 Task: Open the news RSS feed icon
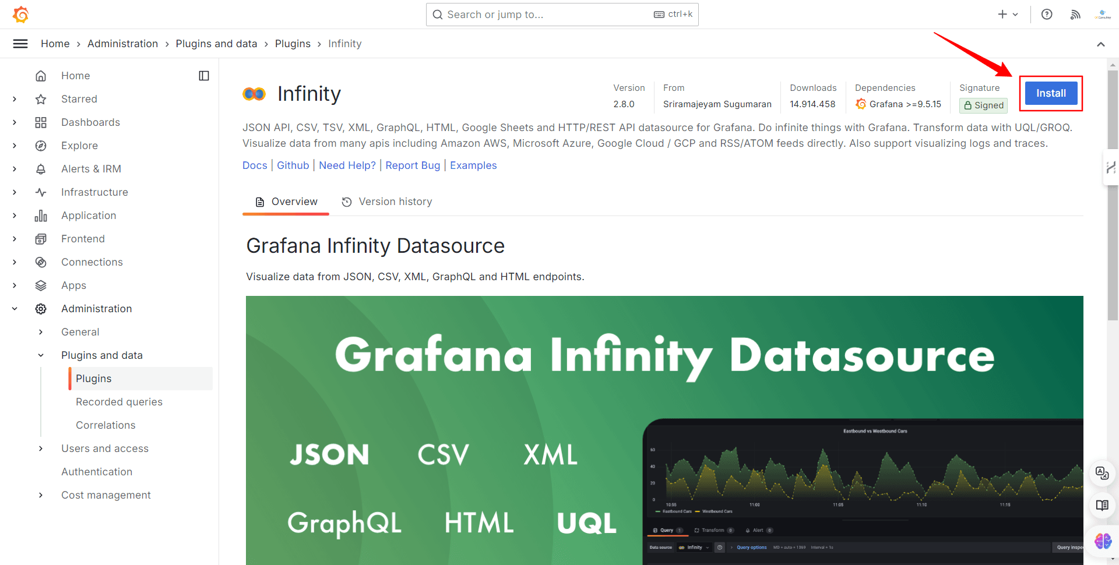1075,15
